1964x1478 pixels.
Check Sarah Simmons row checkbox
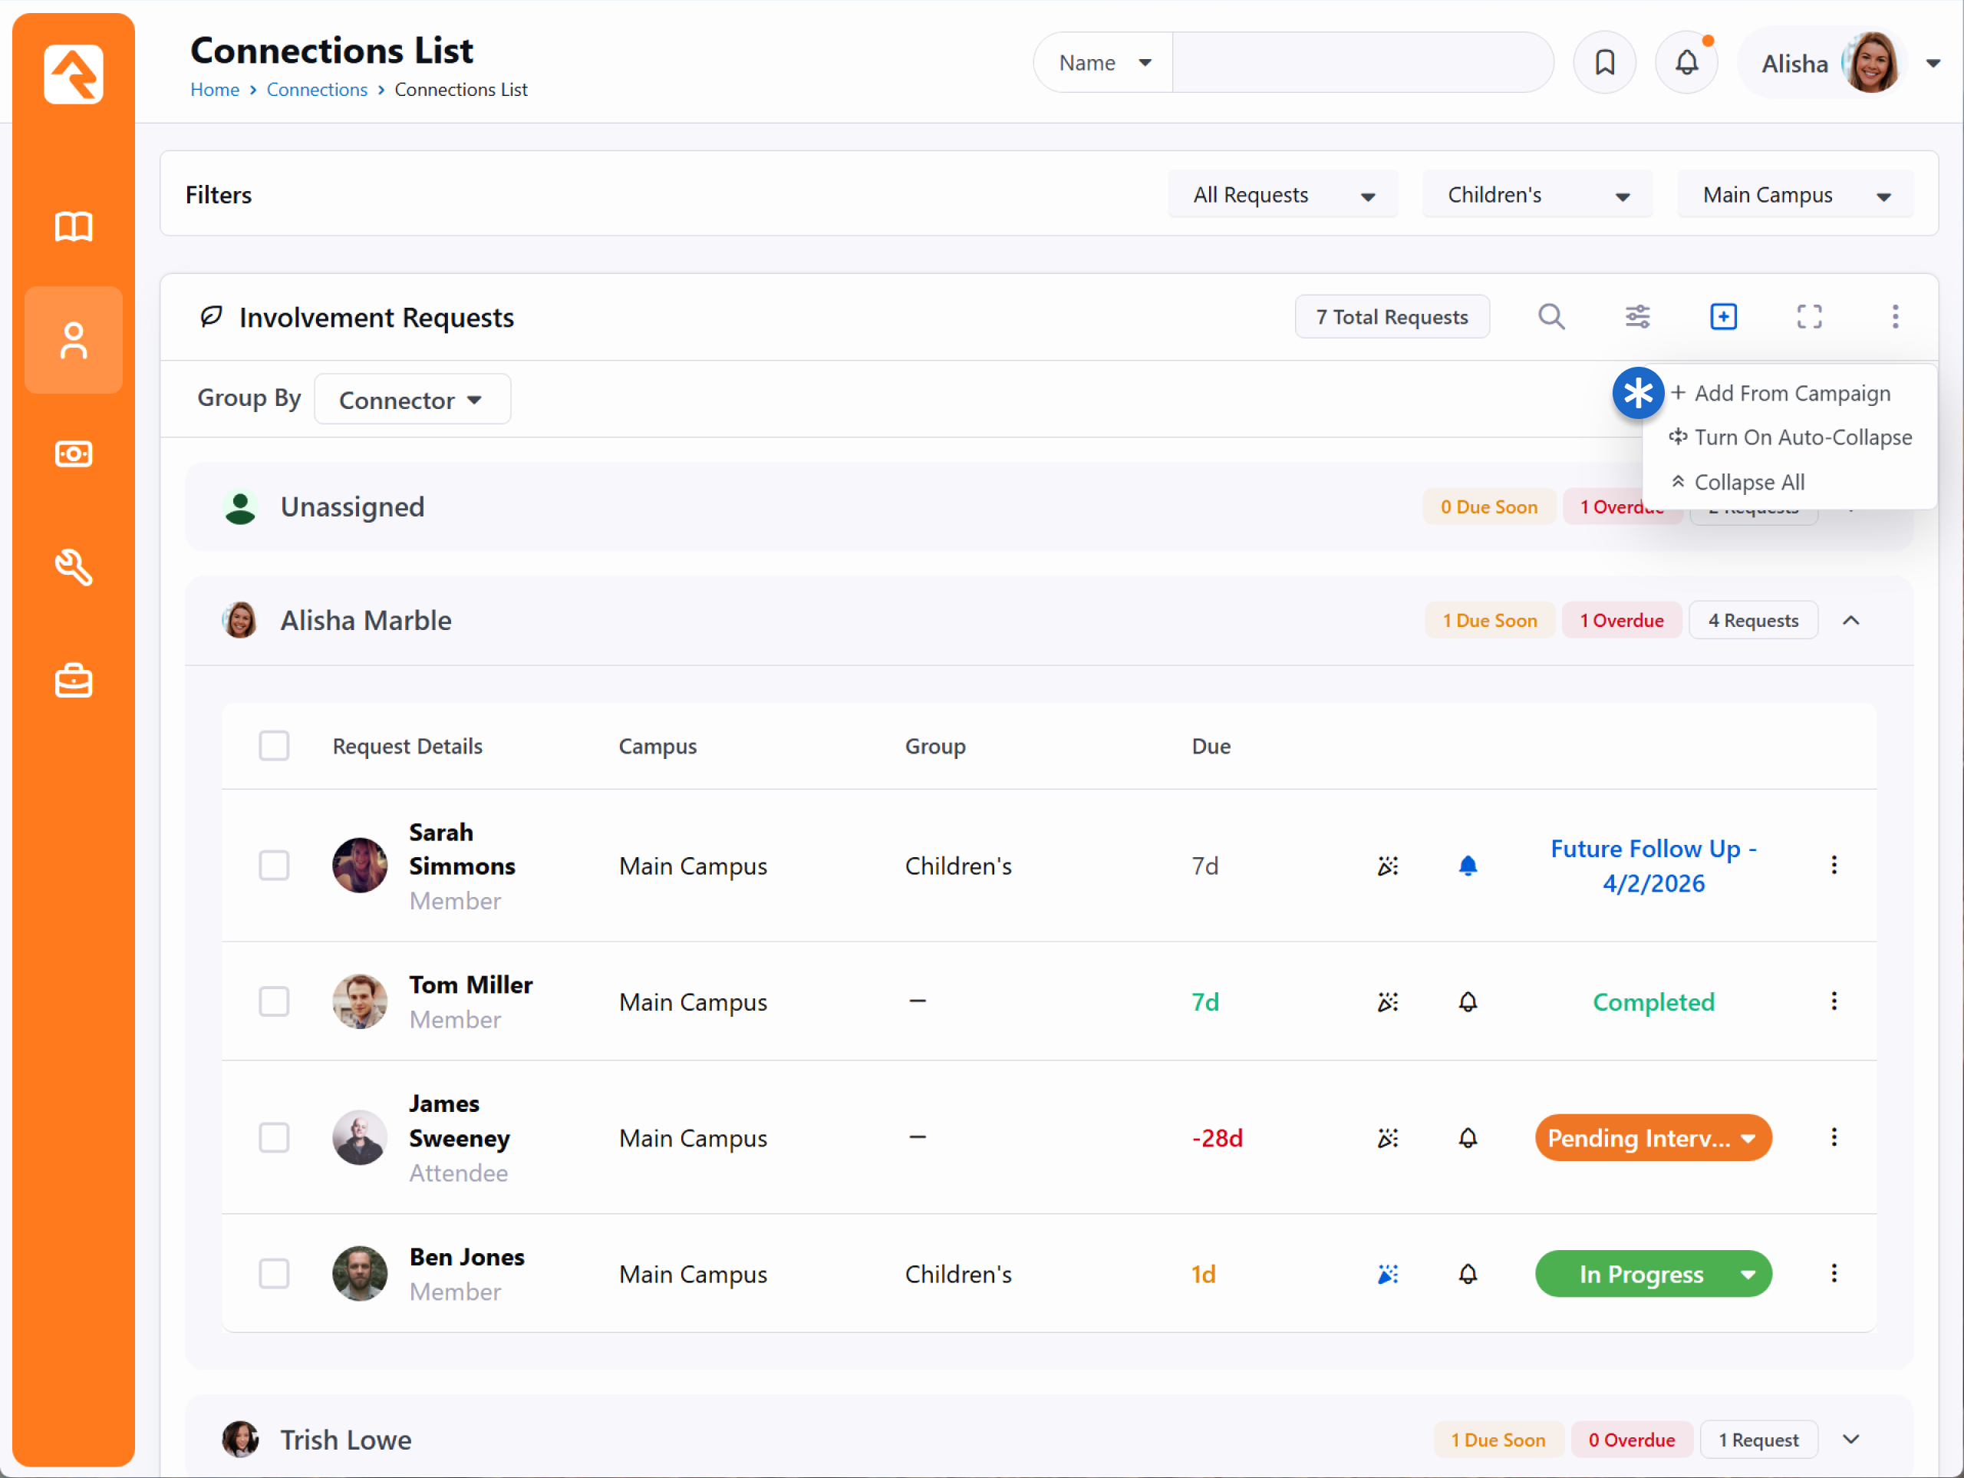(273, 865)
